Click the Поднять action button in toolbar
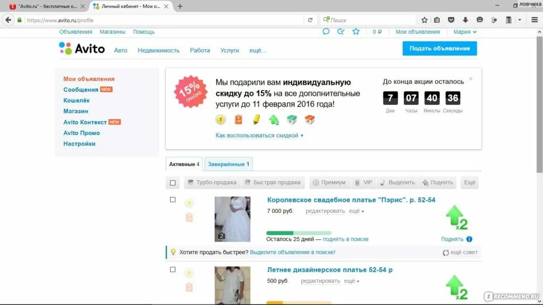The image size is (543, 305). click(437, 182)
